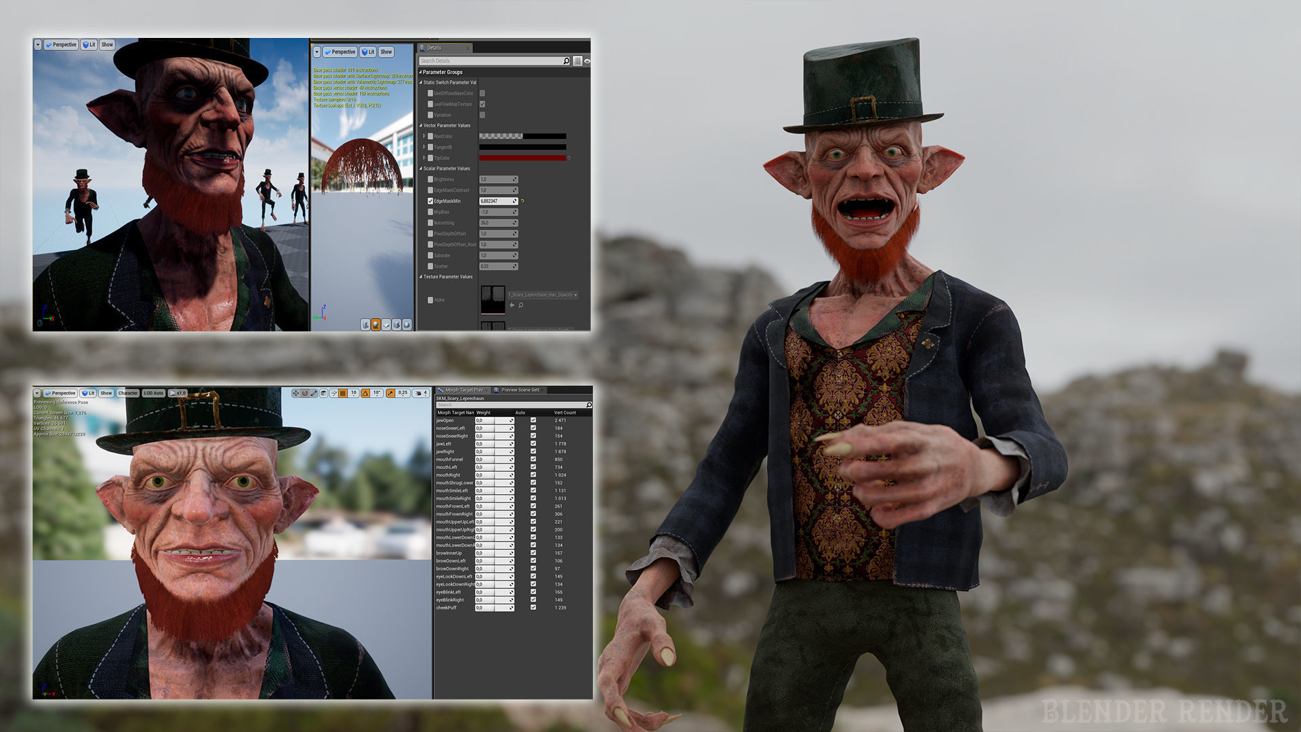Collapse Texture Parameter Values section

coord(420,277)
